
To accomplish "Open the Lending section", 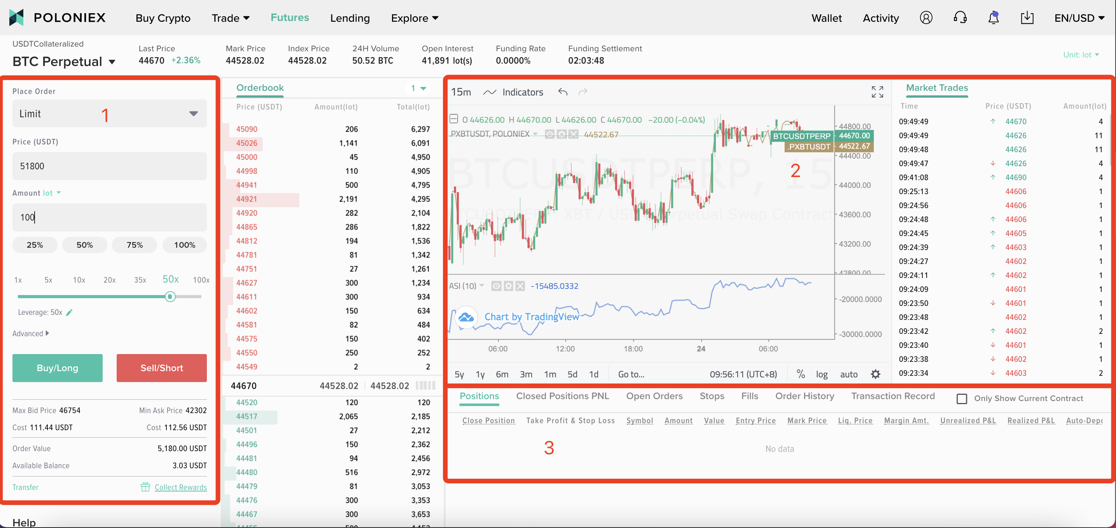I will pyautogui.click(x=350, y=18).
